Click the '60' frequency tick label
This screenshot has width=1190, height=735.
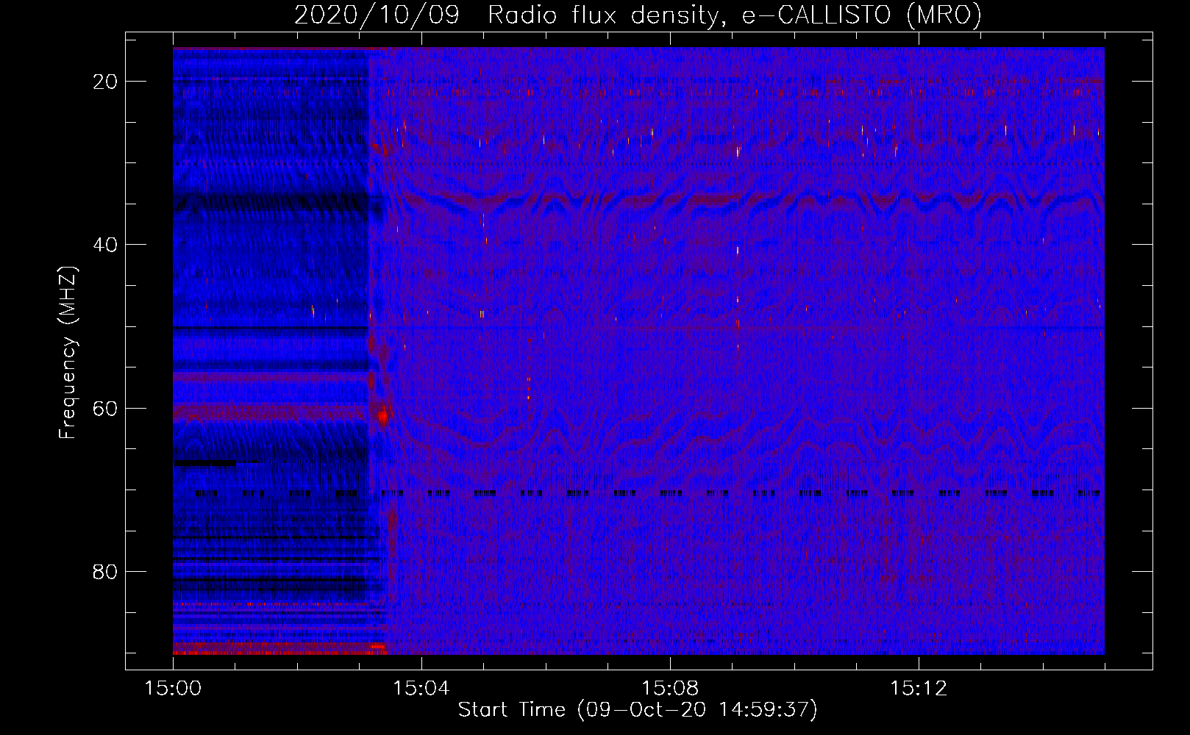(x=105, y=408)
